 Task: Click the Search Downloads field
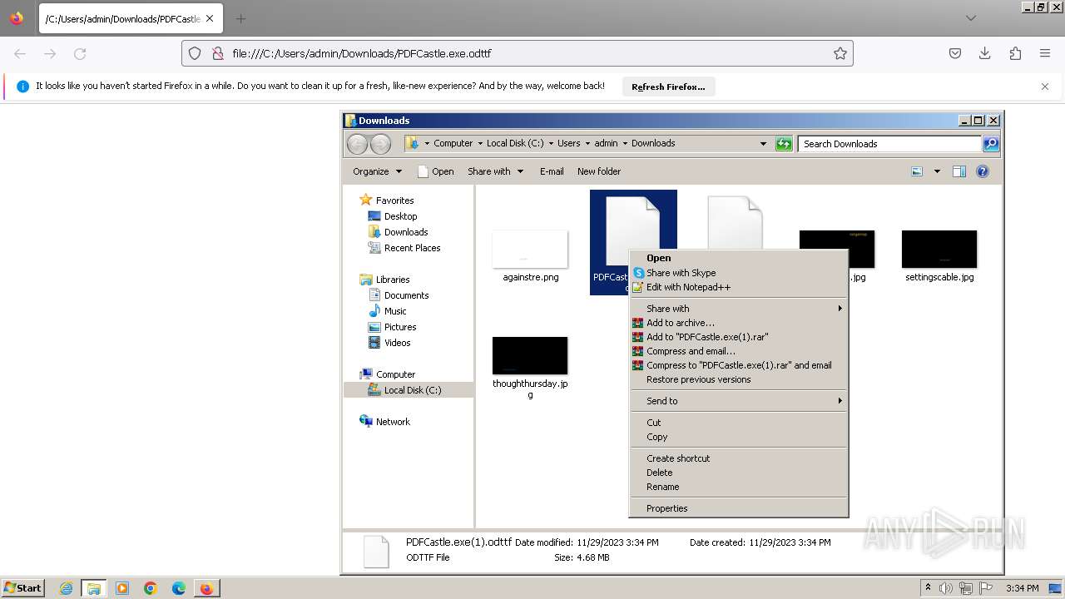point(889,144)
